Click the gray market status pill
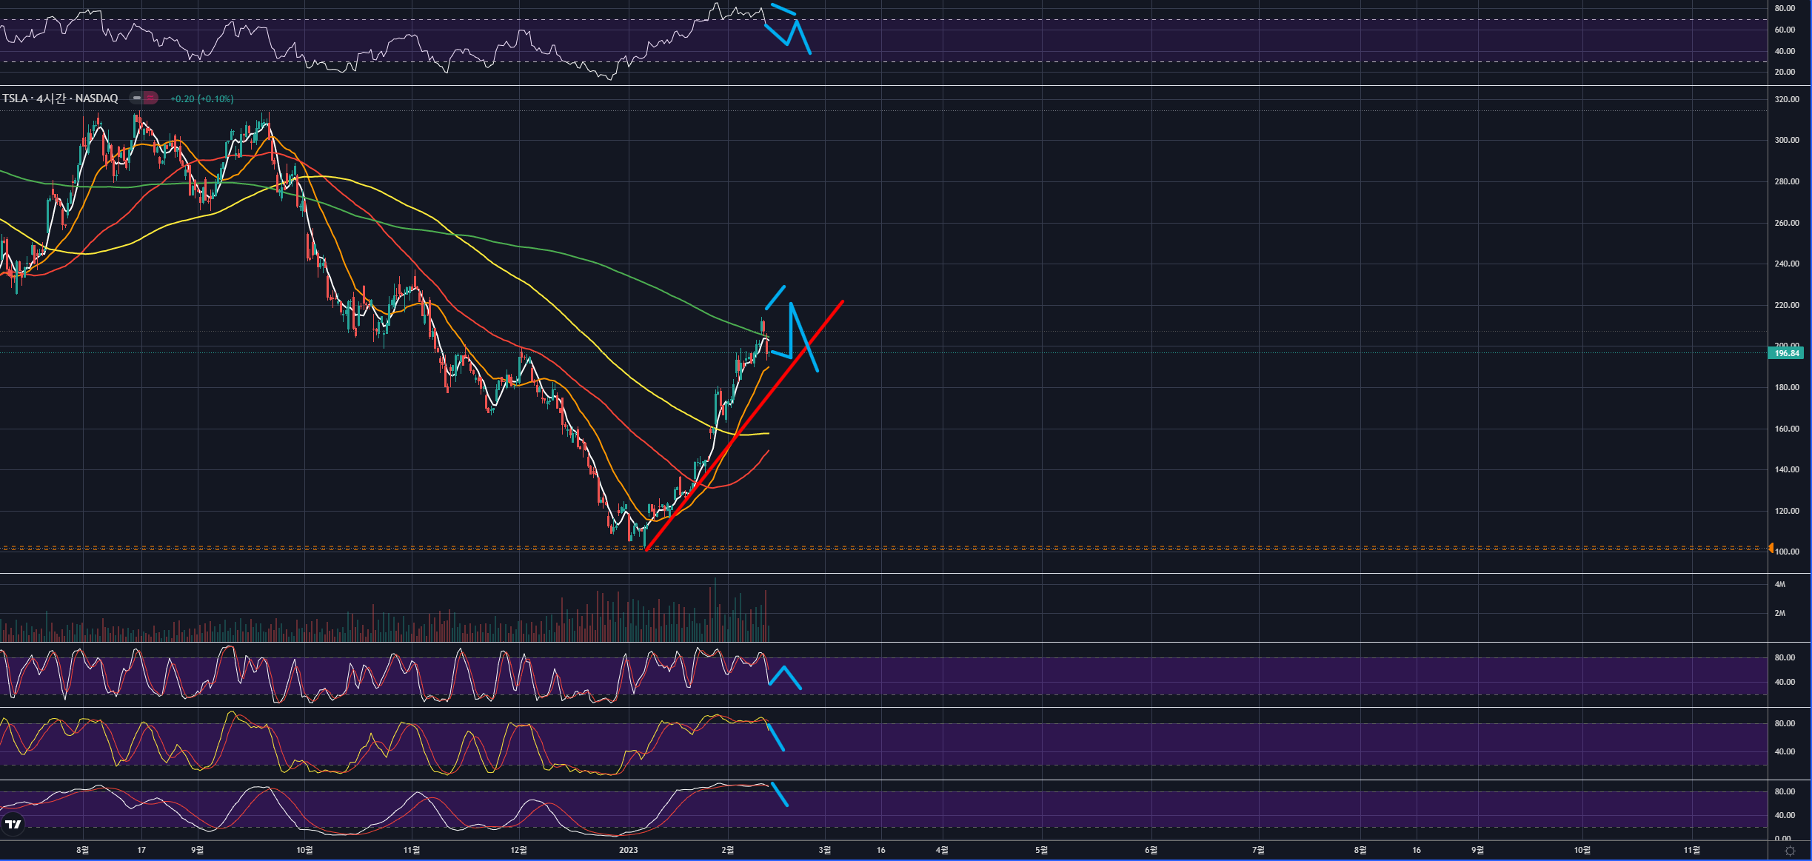 pyautogui.click(x=137, y=98)
